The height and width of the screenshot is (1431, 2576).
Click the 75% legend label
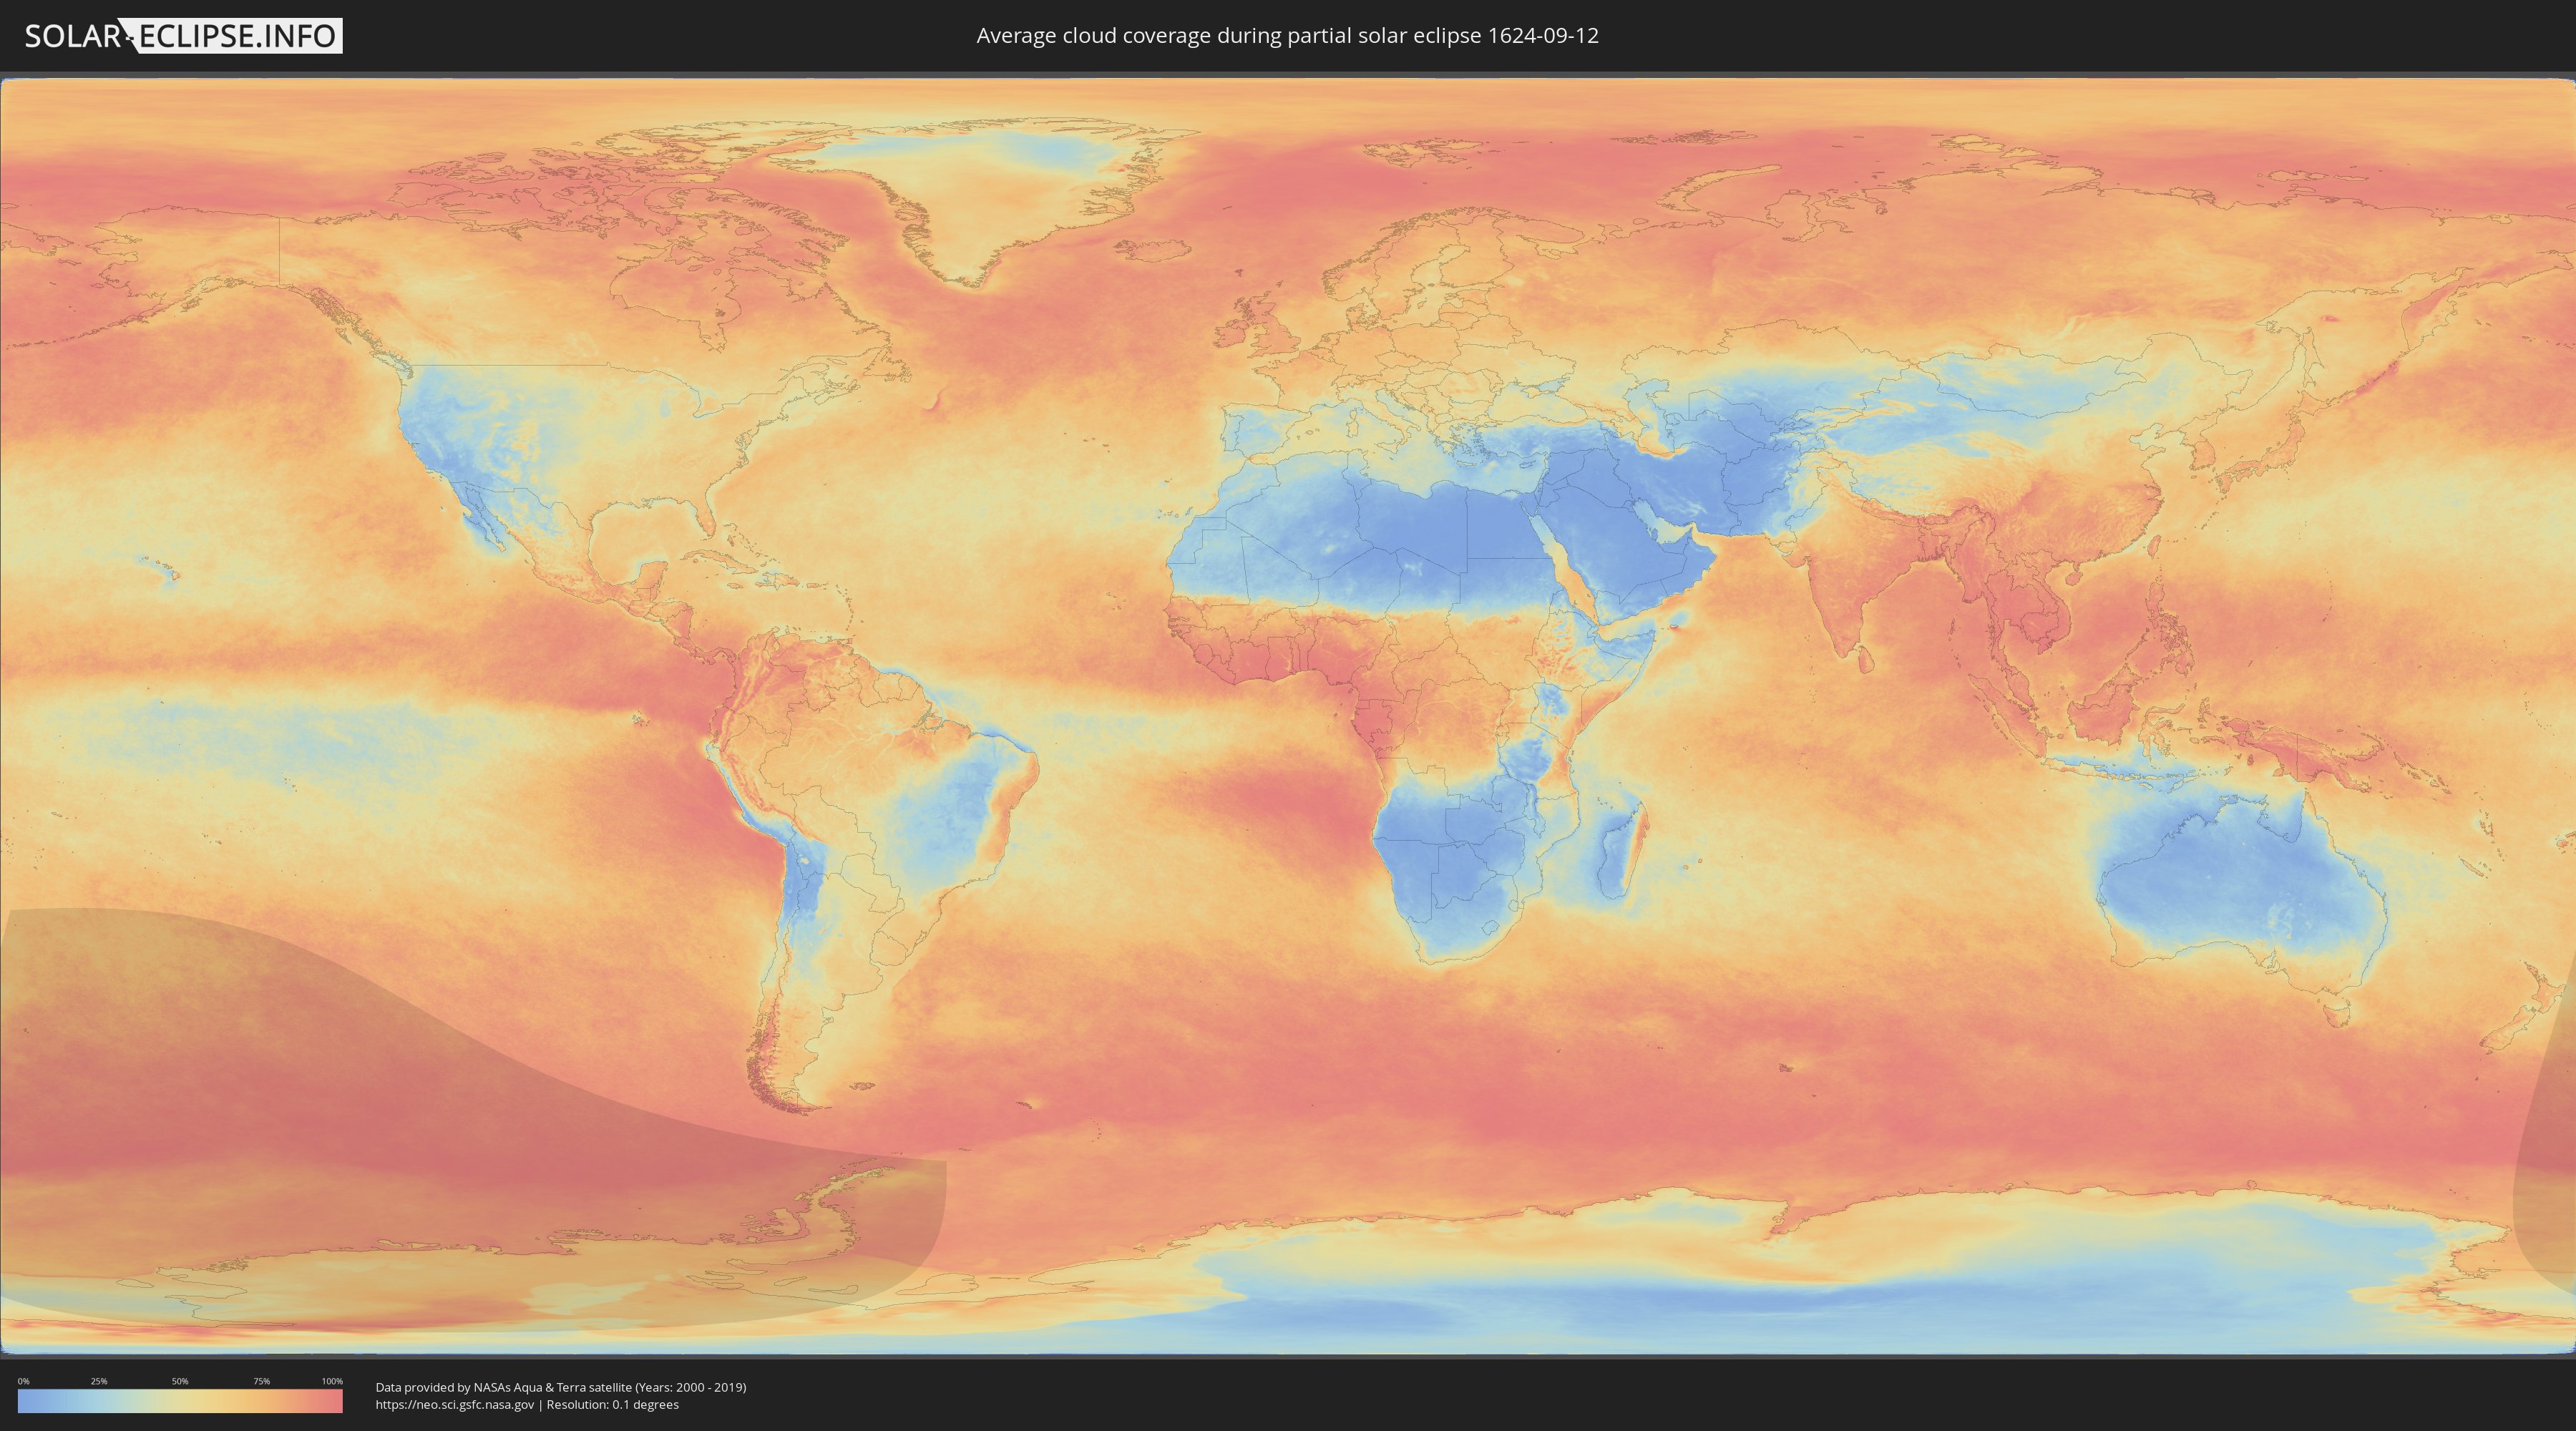[x=261, y=1381]
